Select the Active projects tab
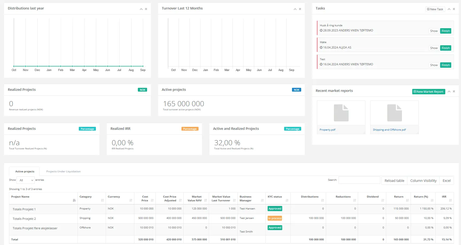The height and width of the screenshot is (245, 461). point(25,172)
